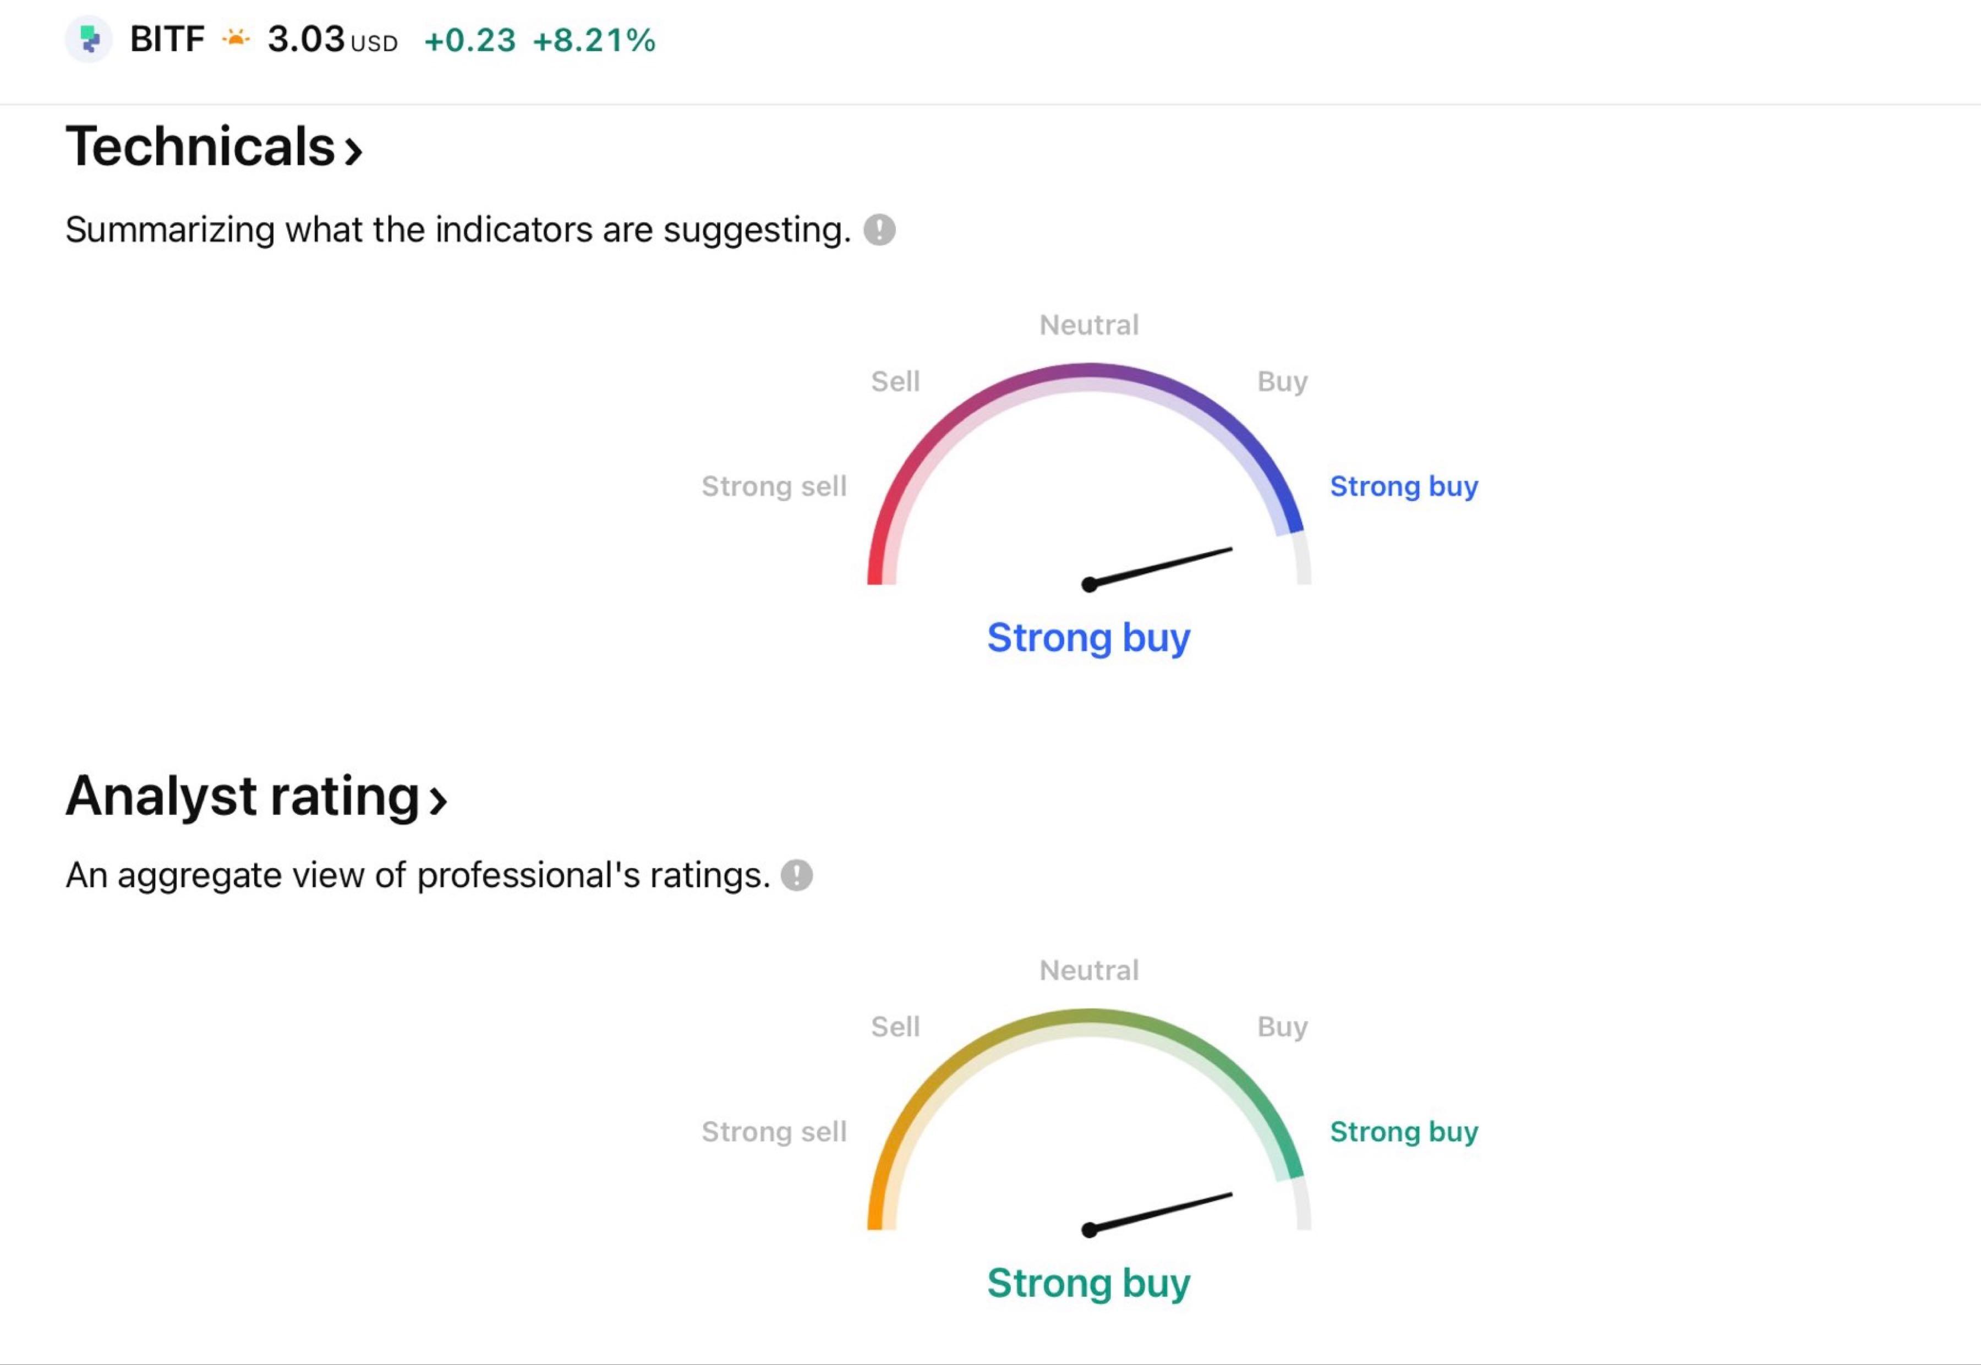Image resolution: width=1981 pixels, height=1365 pixels.
Task: Click the Strong sell label on Technicals gauge
Action: (x=773, y=486)
